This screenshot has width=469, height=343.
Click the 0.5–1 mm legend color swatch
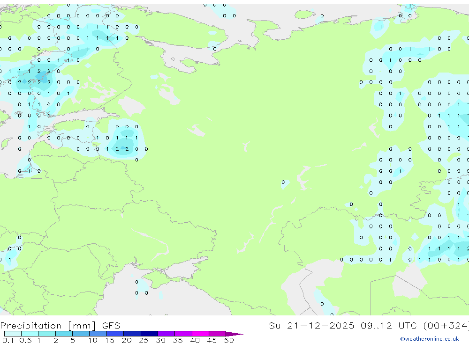click(x=30, y=334)
